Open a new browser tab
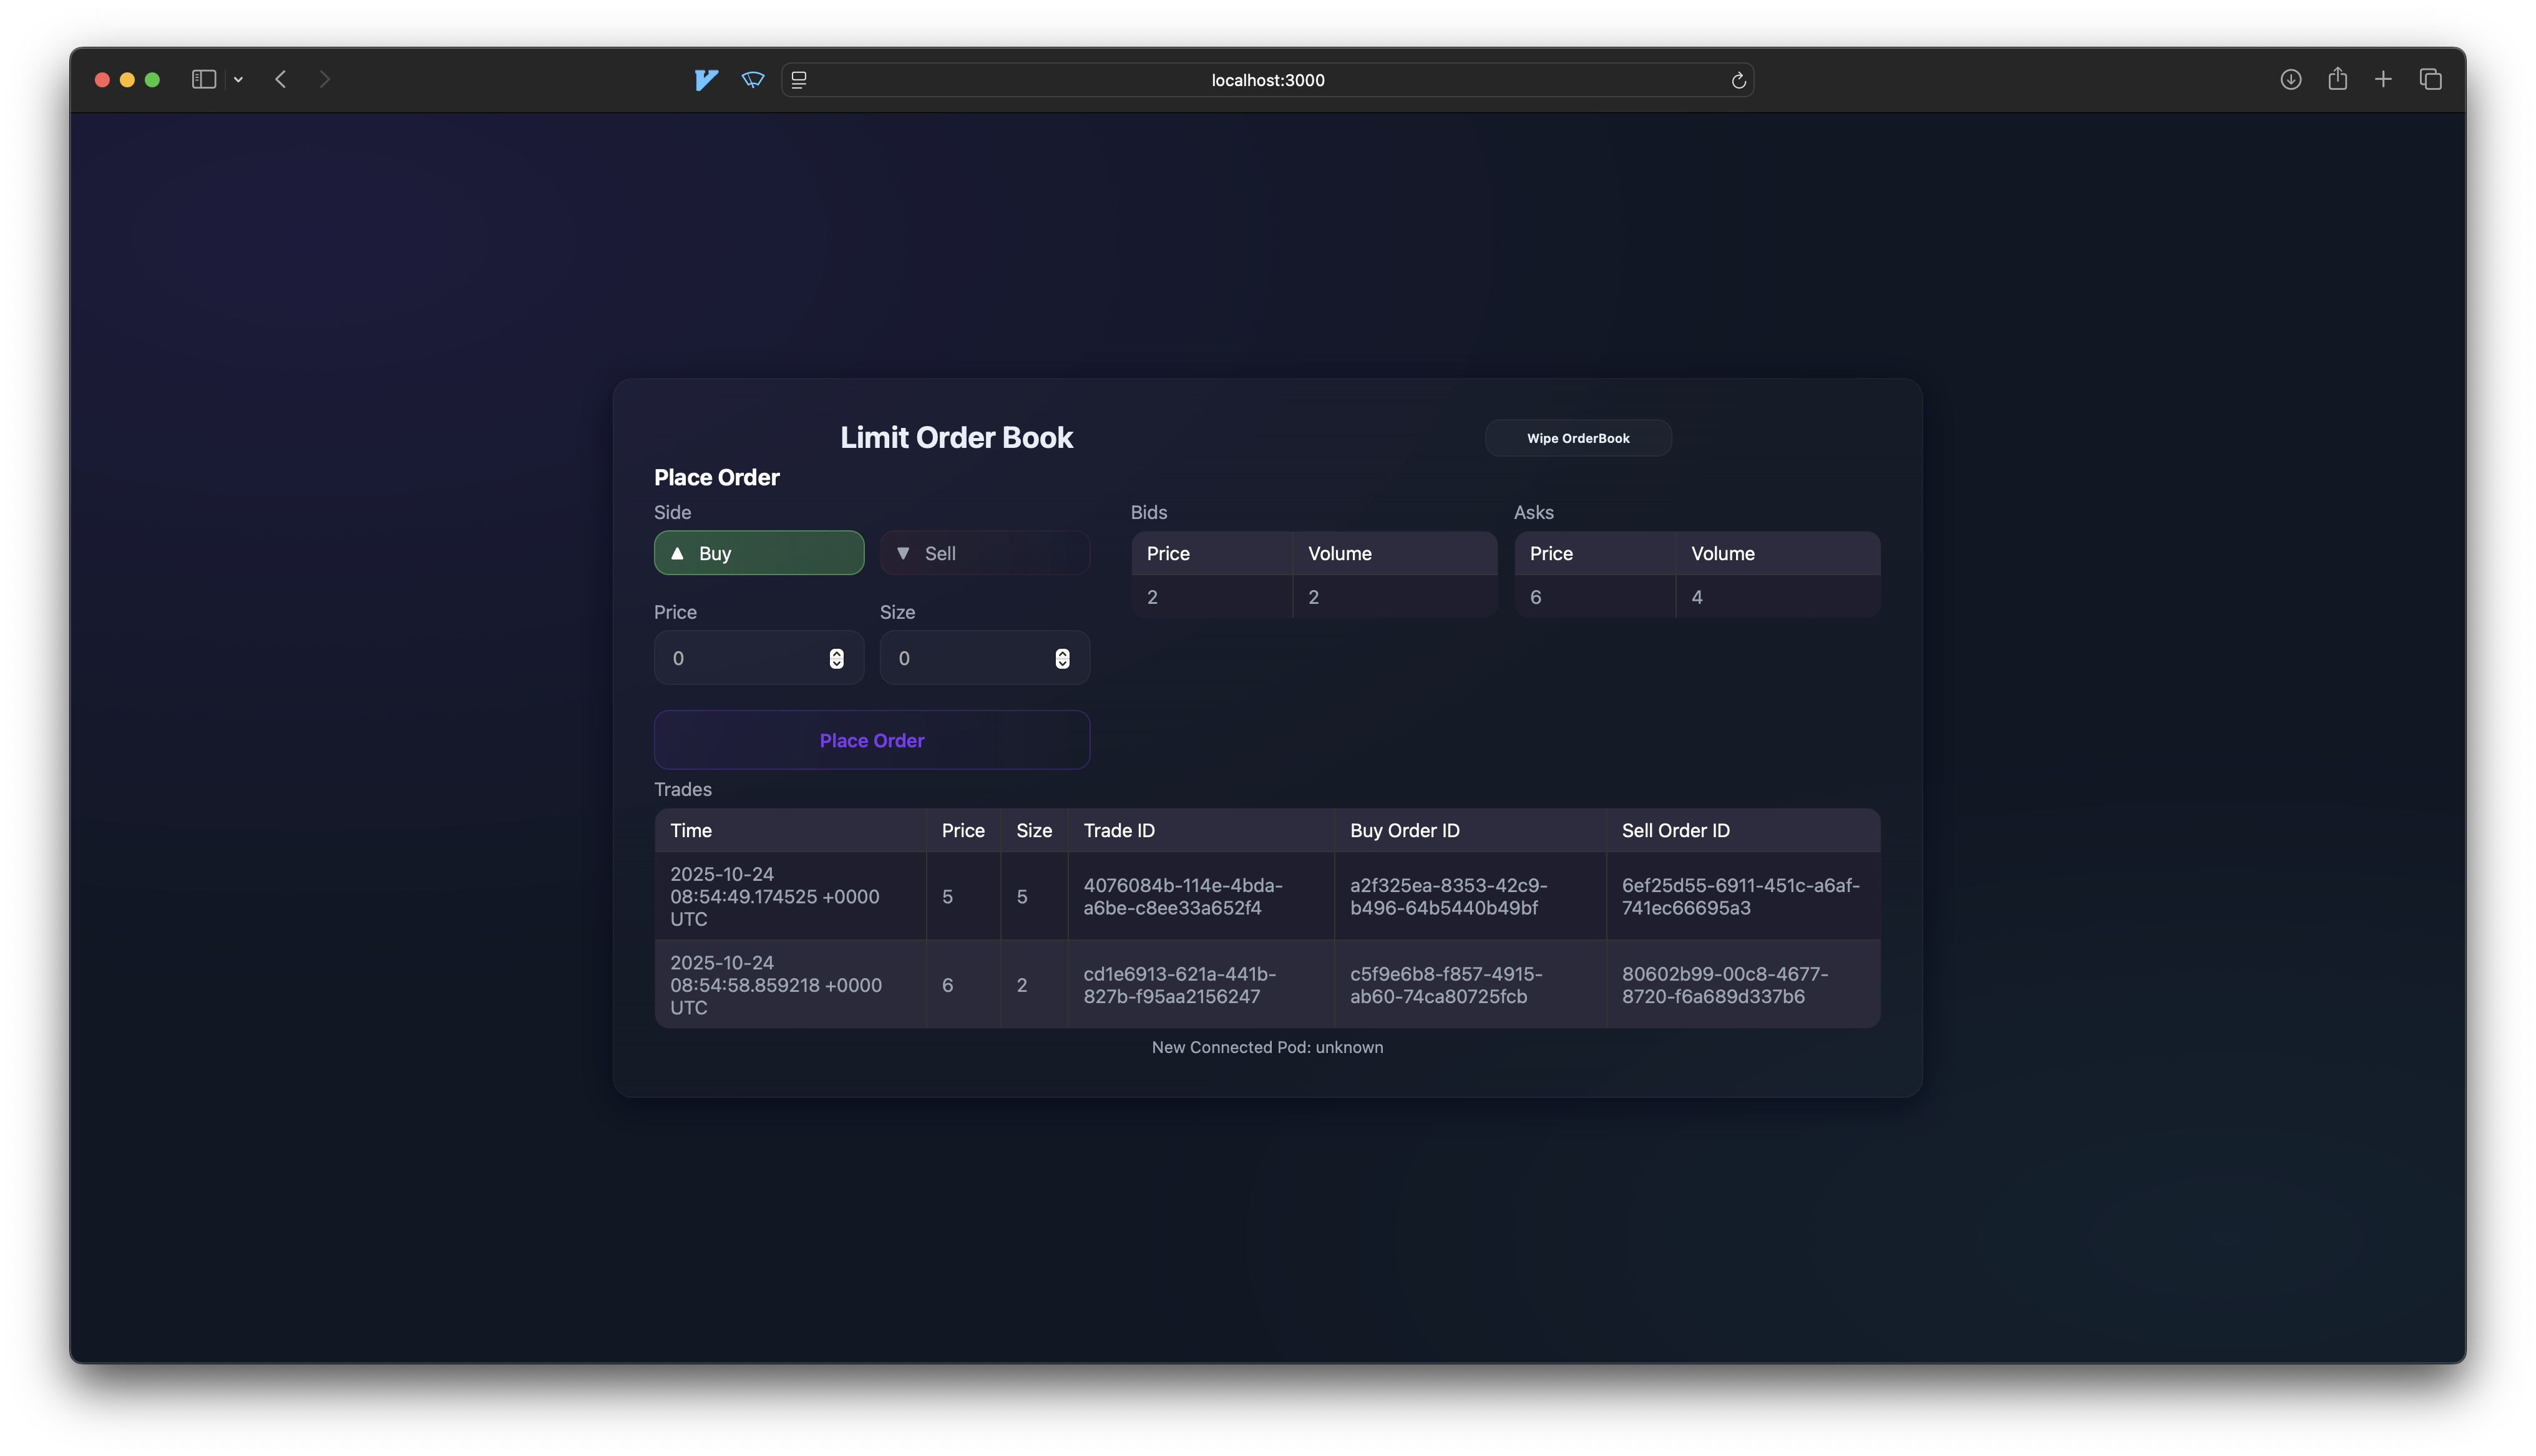This screenshot has height=1456, width=2536. click(x=2384, y=79)
